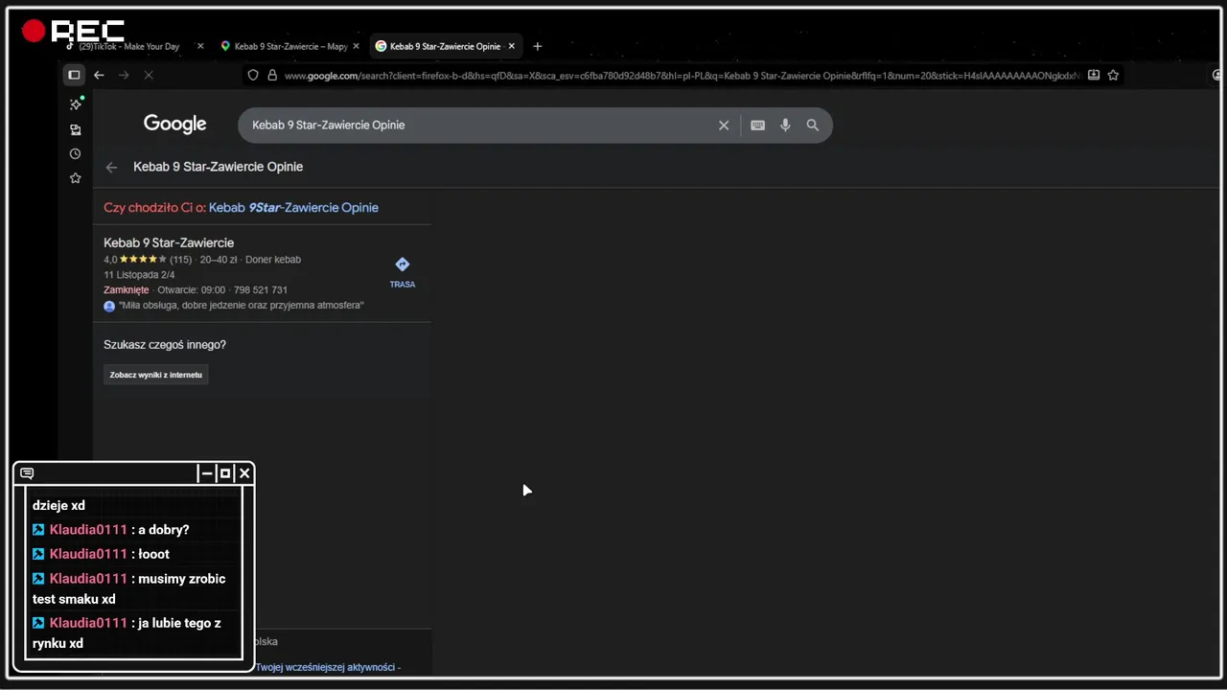The image size is (1227, 690).
Task: Click the account icon at toolbar right edge
Action: (1218, 75)
